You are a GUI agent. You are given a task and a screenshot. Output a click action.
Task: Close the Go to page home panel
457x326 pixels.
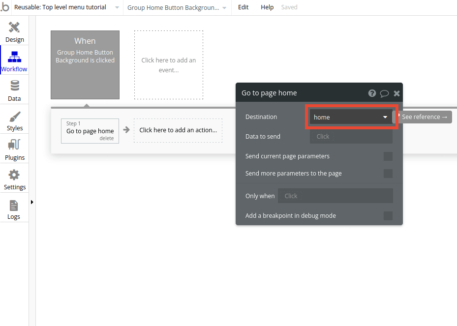[396, 93]
